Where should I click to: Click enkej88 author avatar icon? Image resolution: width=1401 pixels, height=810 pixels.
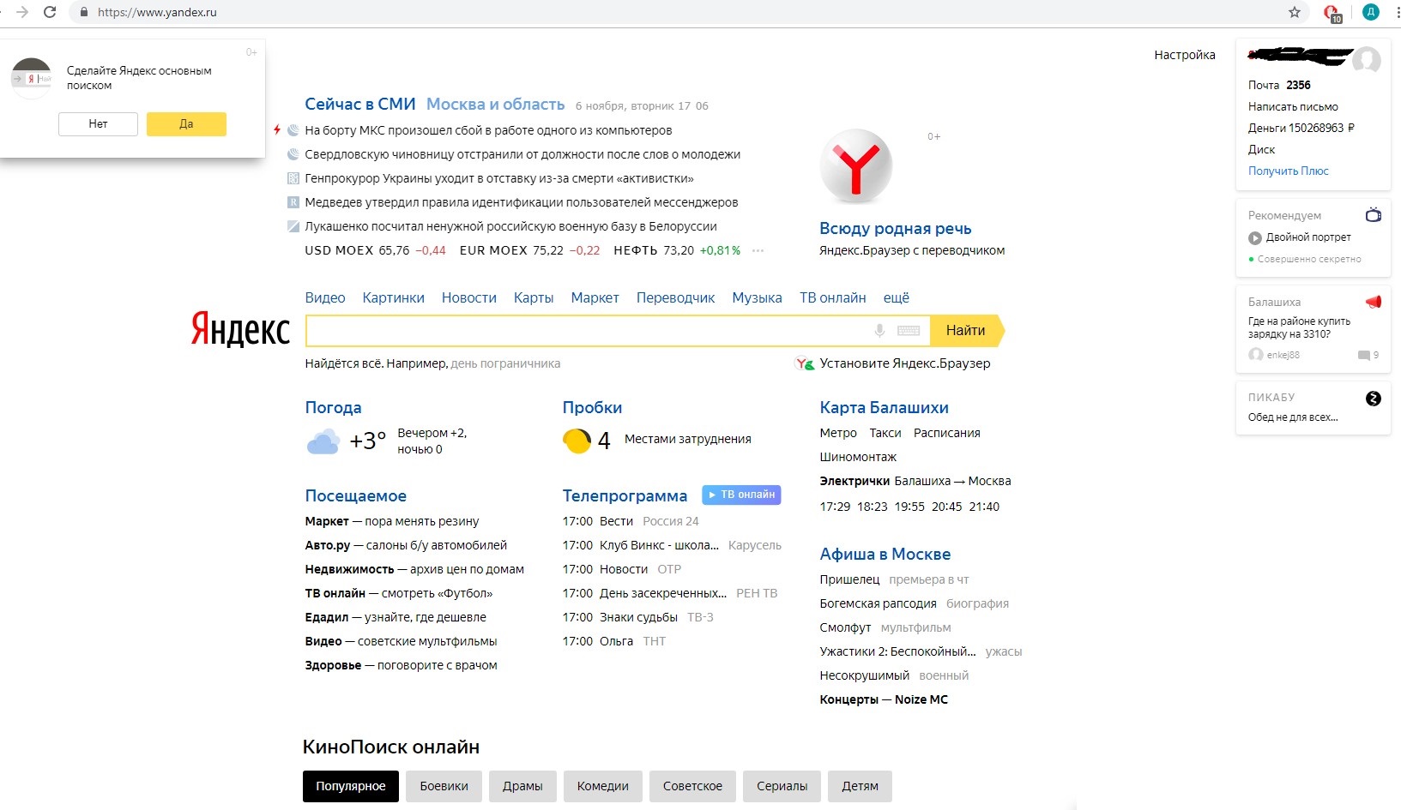point(1256,355)
